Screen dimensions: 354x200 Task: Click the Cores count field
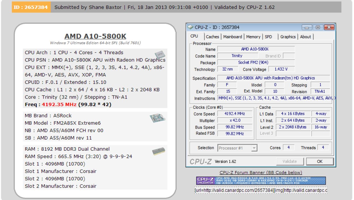click(x=289, y=147)
